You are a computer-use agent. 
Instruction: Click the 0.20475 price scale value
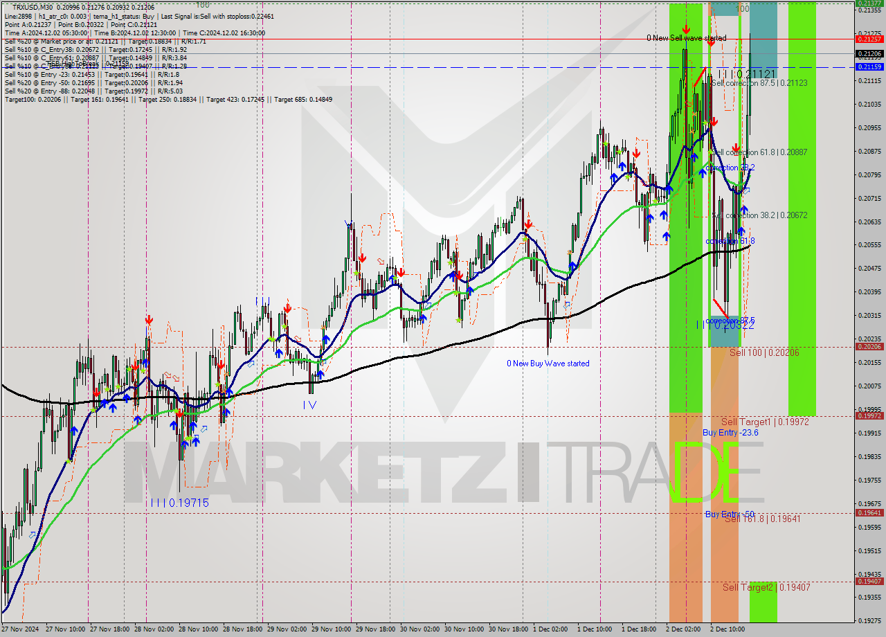869,269
